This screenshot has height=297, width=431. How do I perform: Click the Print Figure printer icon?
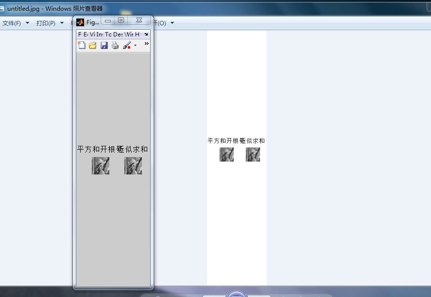115,45
